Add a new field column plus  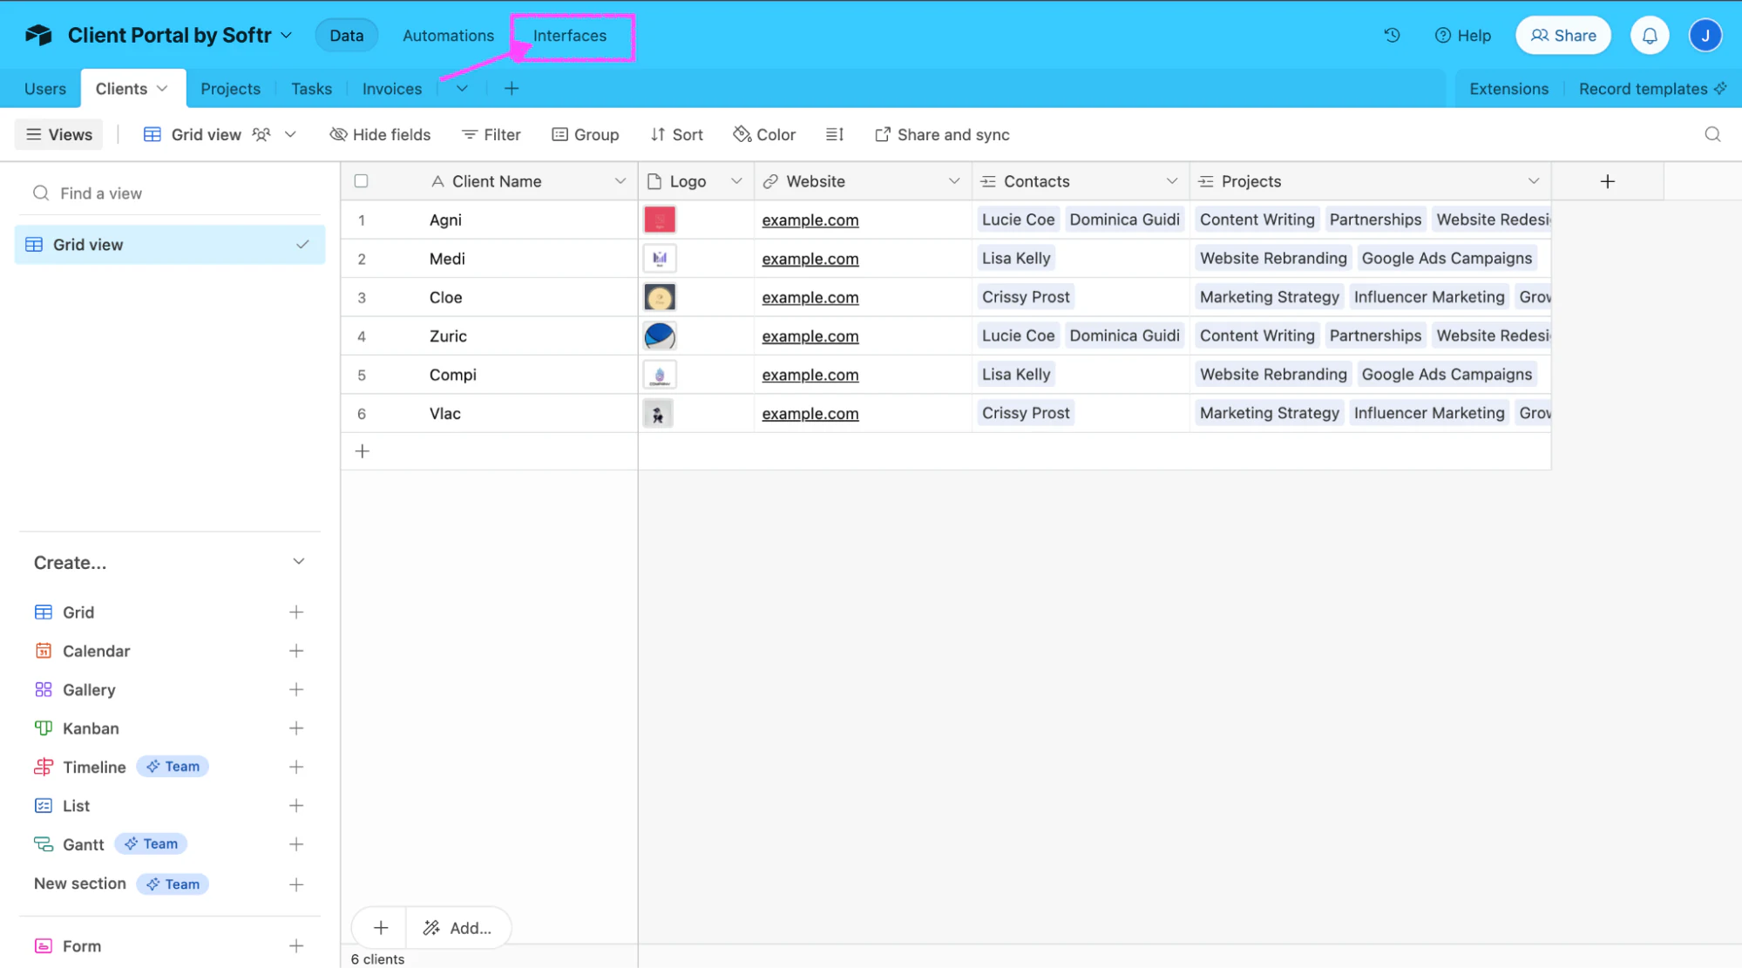tap(1608, 181)
